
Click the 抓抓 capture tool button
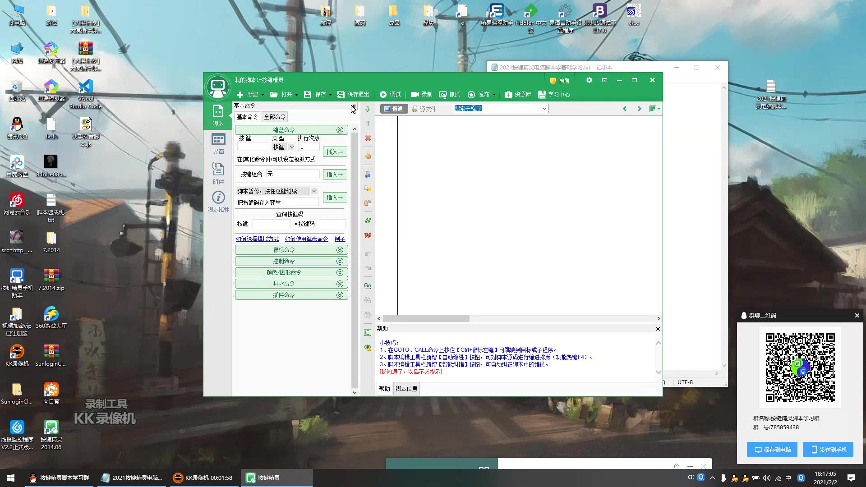450,94
